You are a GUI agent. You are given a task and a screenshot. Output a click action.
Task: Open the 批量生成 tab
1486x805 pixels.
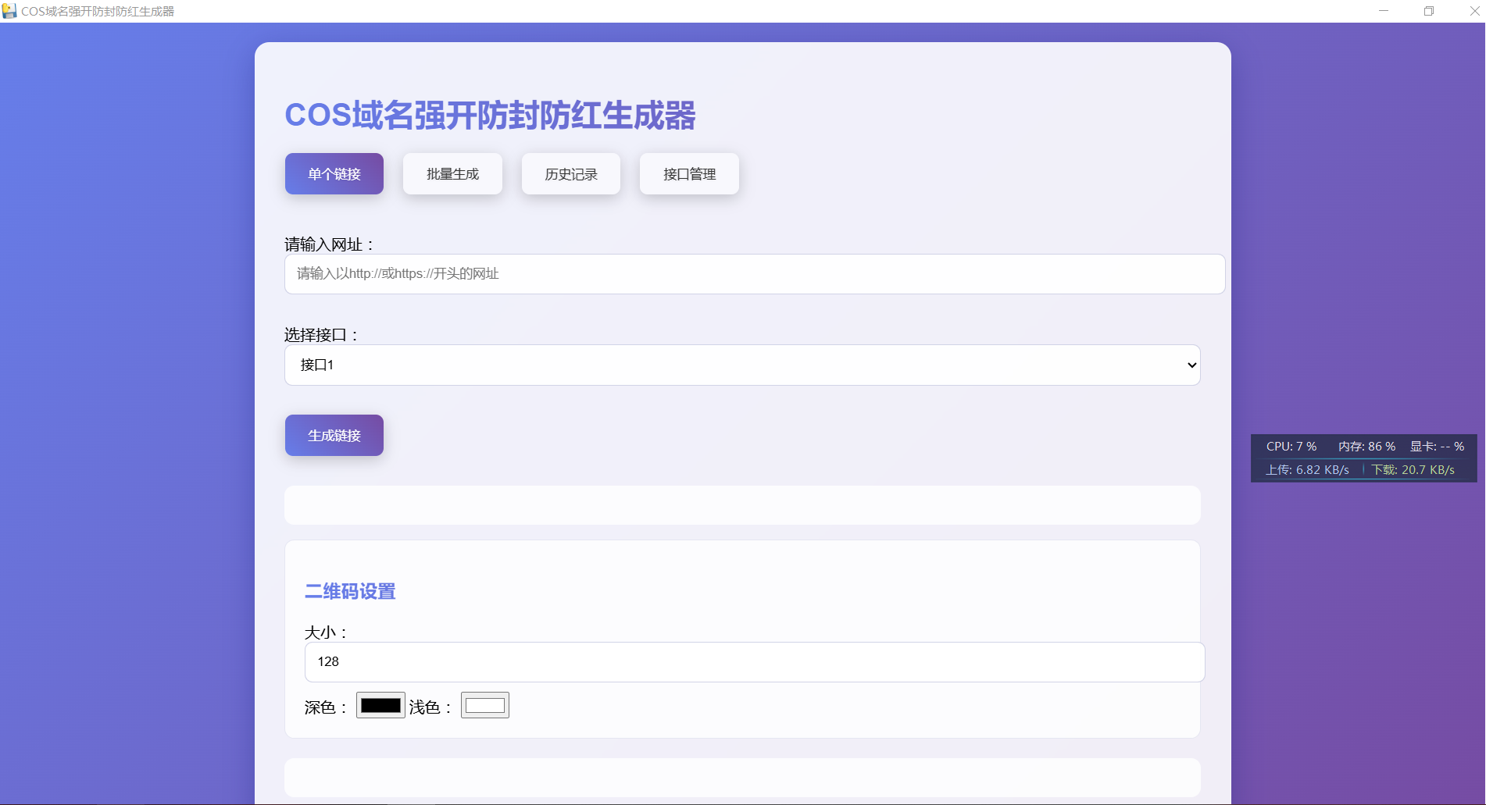[452, 173]
